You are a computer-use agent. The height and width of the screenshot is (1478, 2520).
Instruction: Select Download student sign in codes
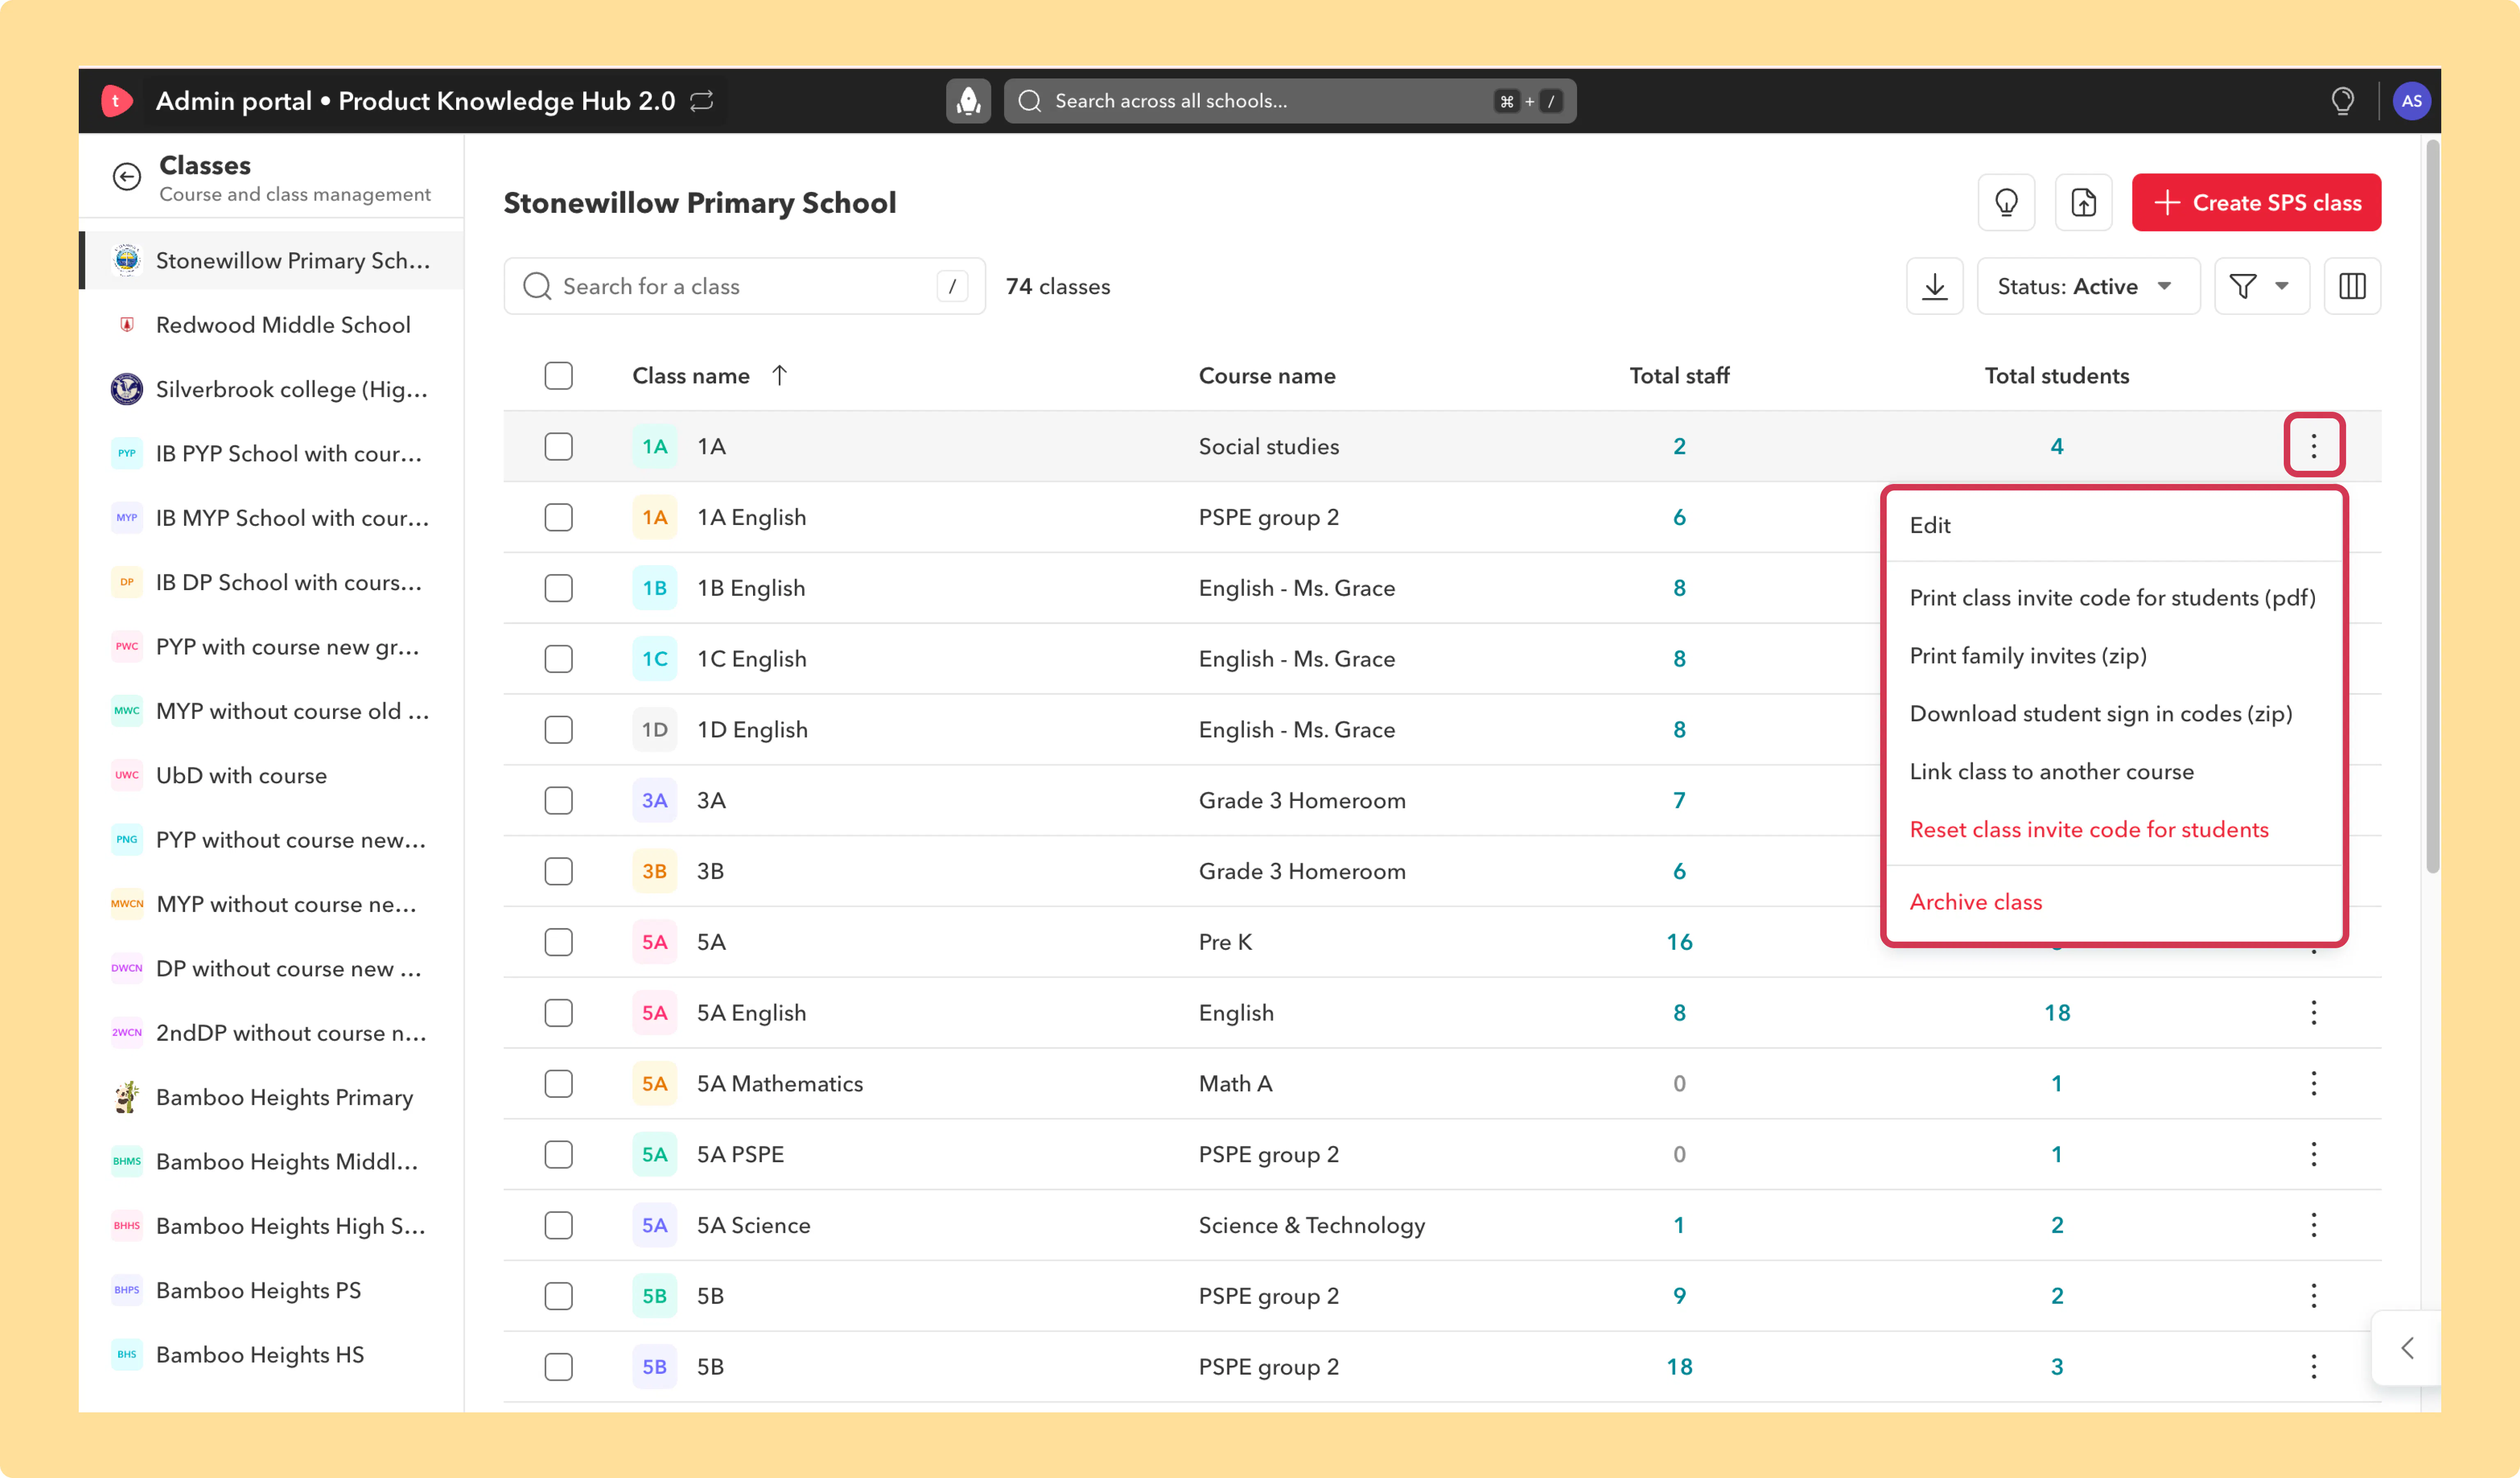pos(2100,713)
